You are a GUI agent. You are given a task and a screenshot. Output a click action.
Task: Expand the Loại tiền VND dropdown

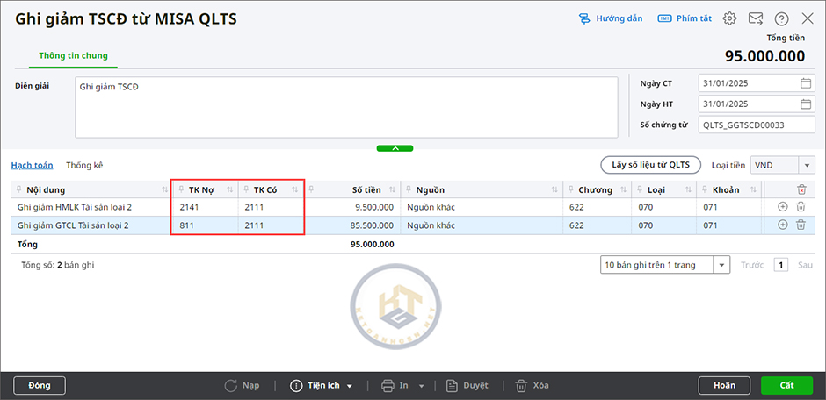point(806,165)
